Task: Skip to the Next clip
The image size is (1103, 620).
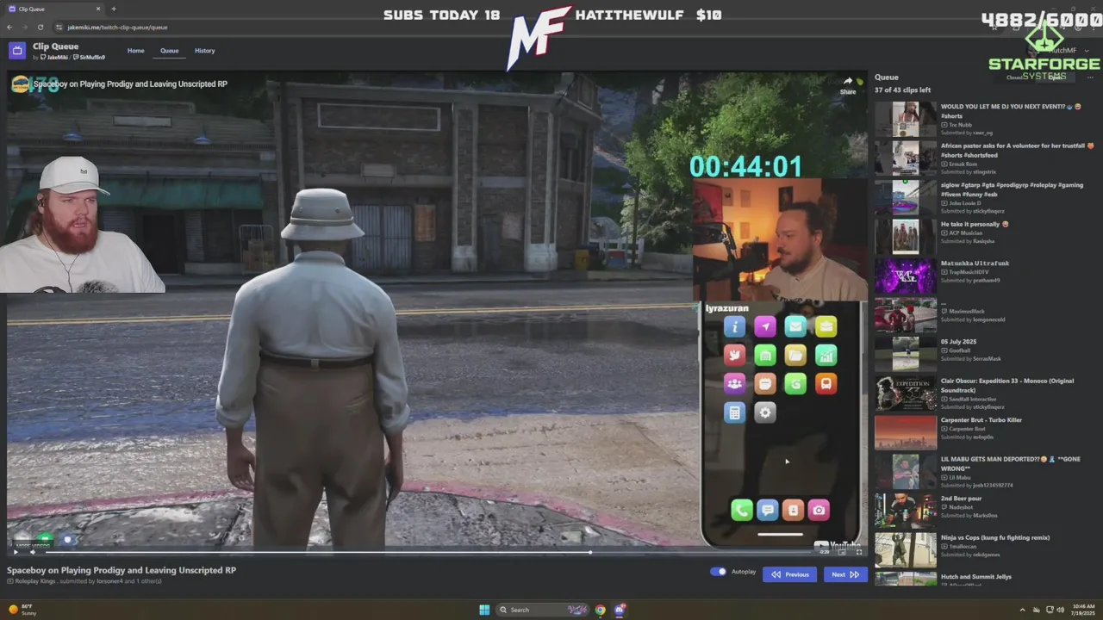Action: click(x=844, y=574)
